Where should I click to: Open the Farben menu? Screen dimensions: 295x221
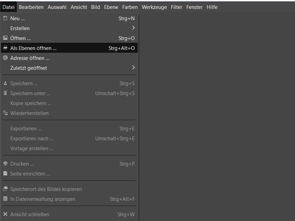130,7
